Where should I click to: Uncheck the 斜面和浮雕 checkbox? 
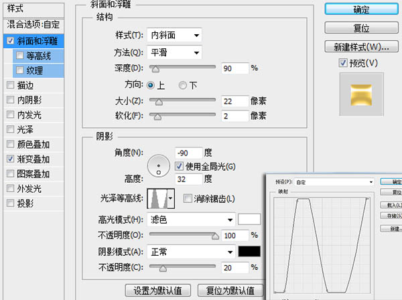(x=11, y=41)
